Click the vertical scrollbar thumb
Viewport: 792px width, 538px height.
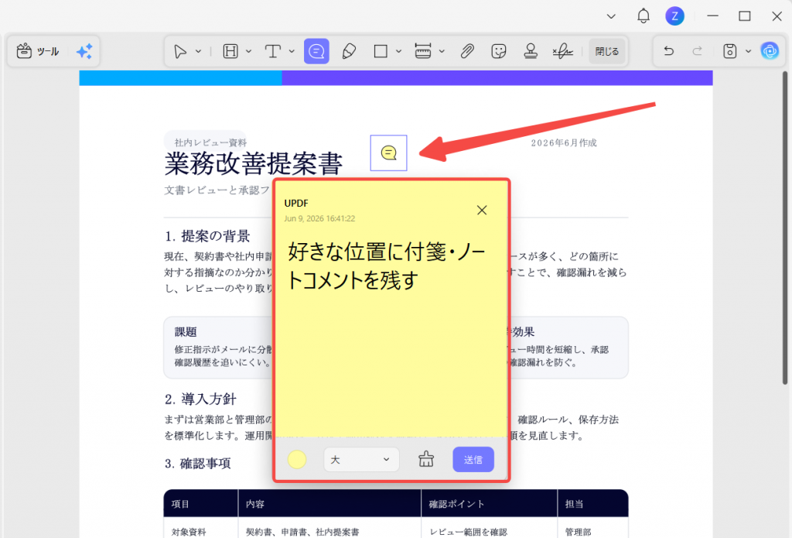click(x=785, y=228)
